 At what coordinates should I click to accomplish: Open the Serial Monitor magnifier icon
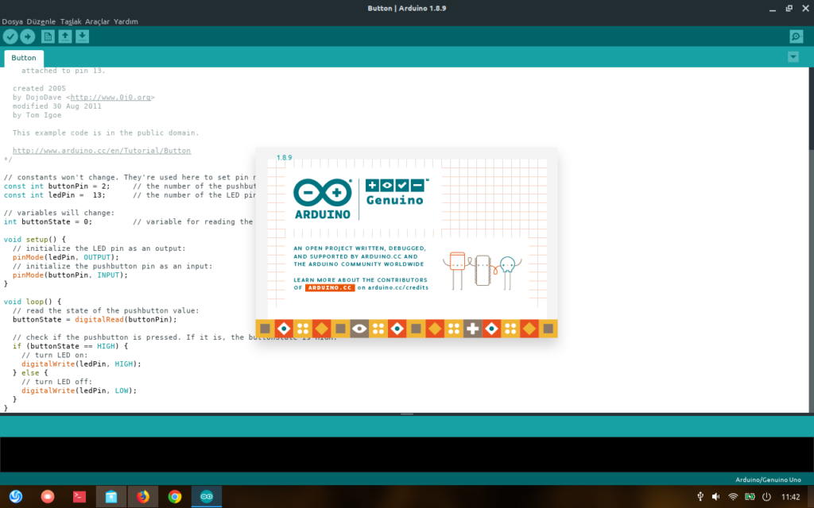pos(796,37)
